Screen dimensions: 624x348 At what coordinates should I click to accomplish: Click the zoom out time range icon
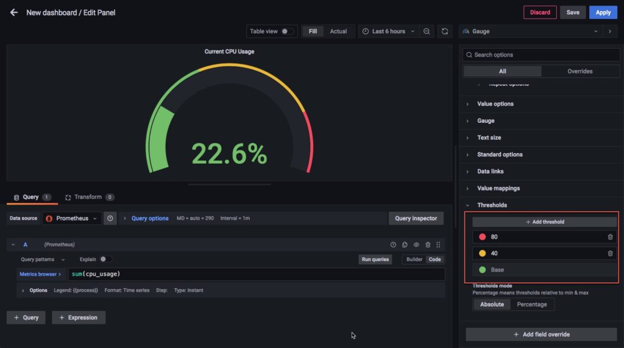click(426, 32)
